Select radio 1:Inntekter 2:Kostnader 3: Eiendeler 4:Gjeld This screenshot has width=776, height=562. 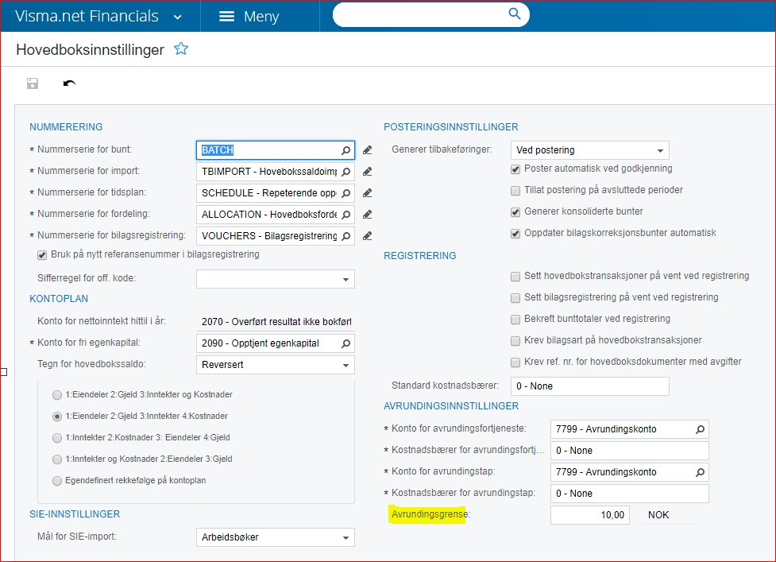tap(57, 438)
